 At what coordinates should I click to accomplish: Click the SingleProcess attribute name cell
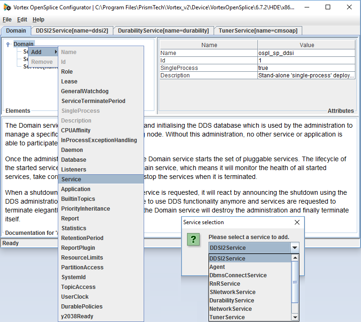pos(208,68)
